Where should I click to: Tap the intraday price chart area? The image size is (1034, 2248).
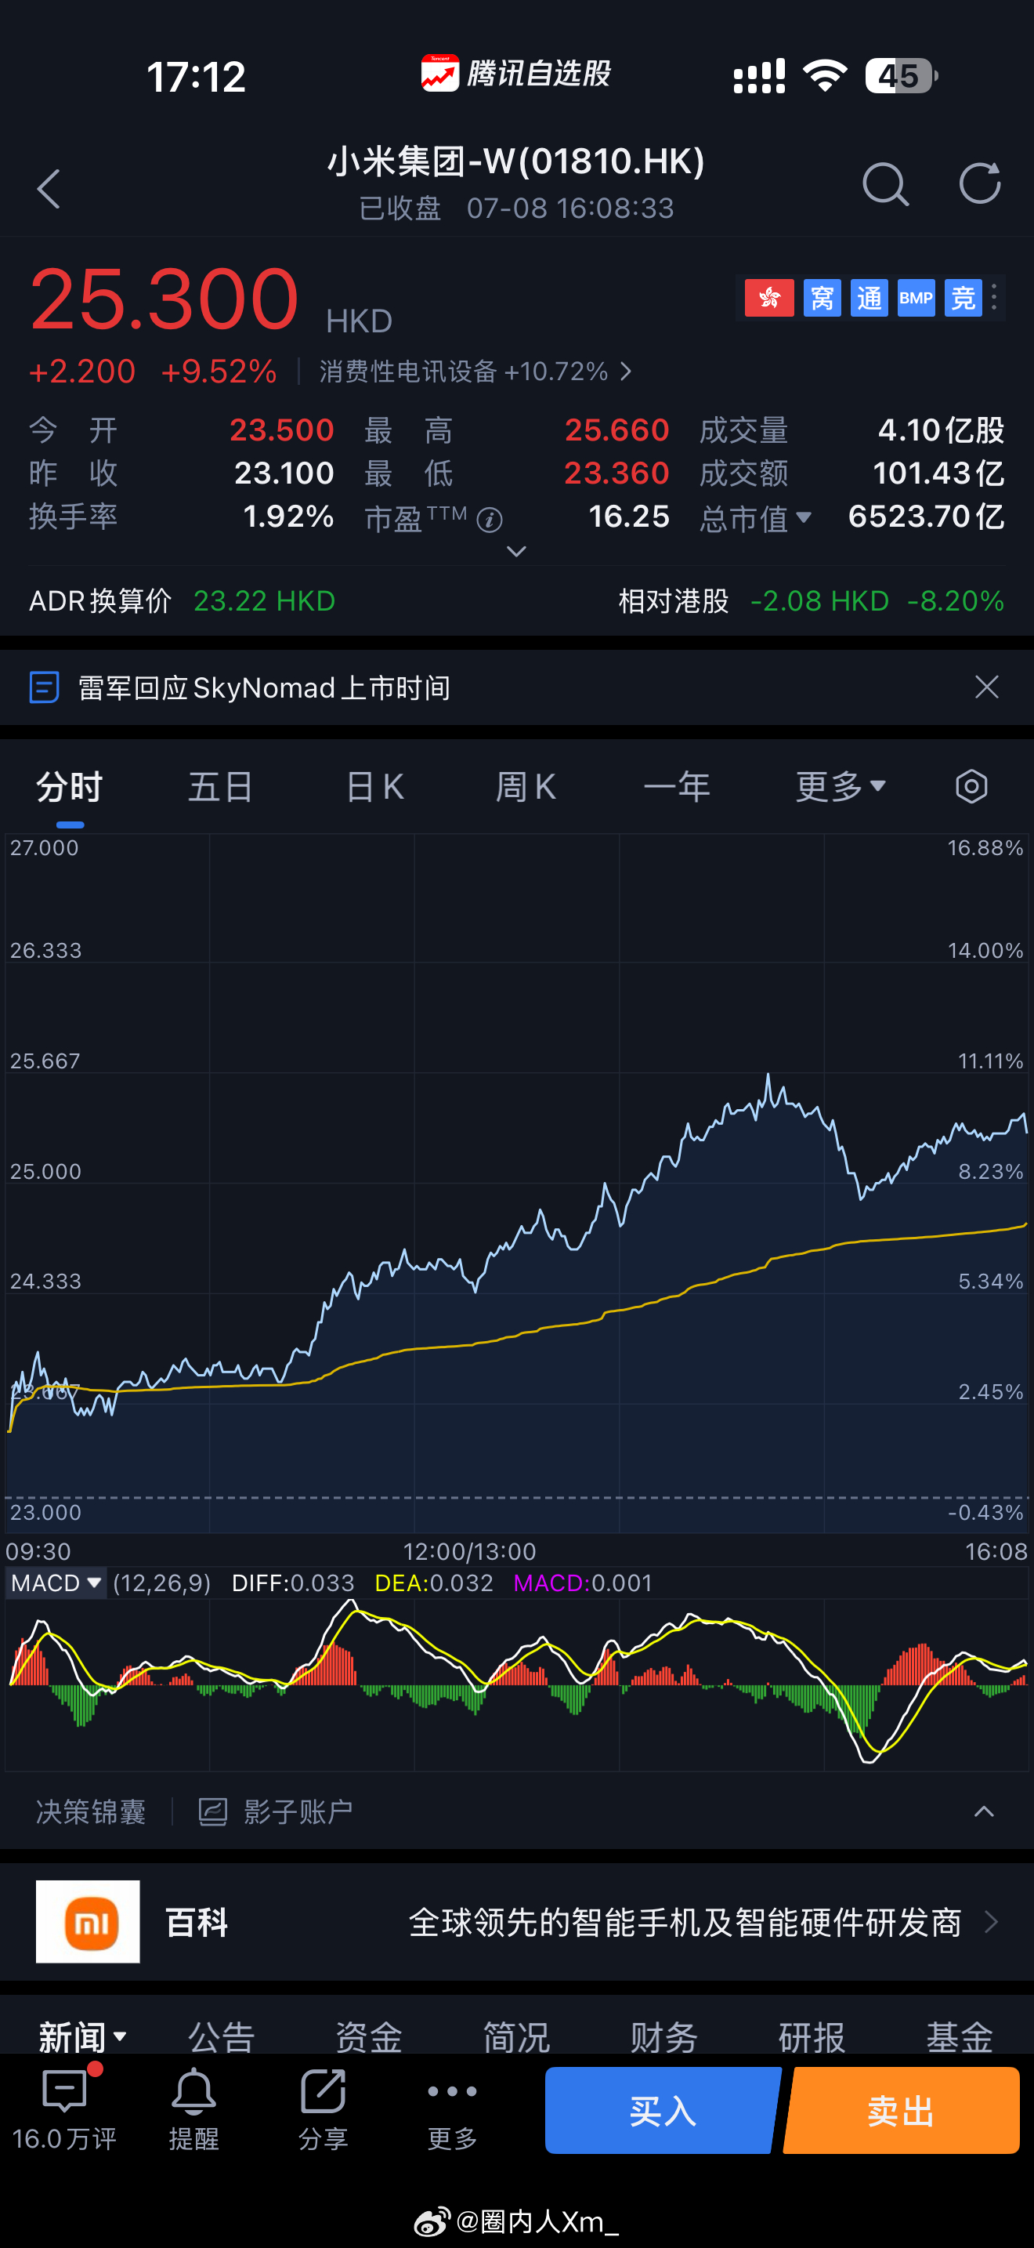tap(517, 1183)
